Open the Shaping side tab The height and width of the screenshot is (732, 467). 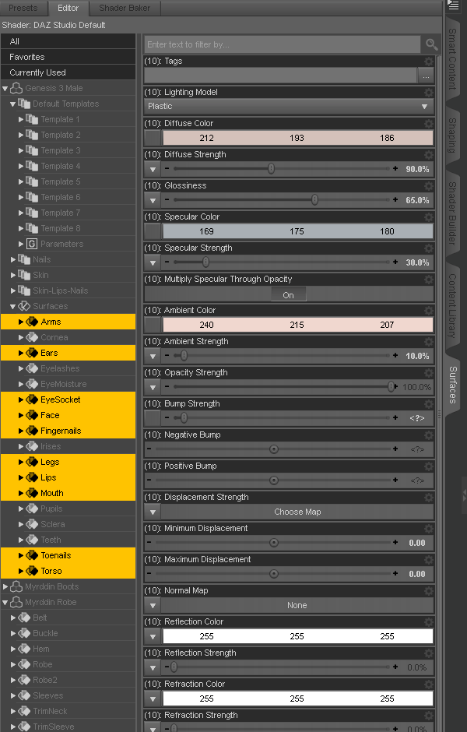(x=452, y=135)
